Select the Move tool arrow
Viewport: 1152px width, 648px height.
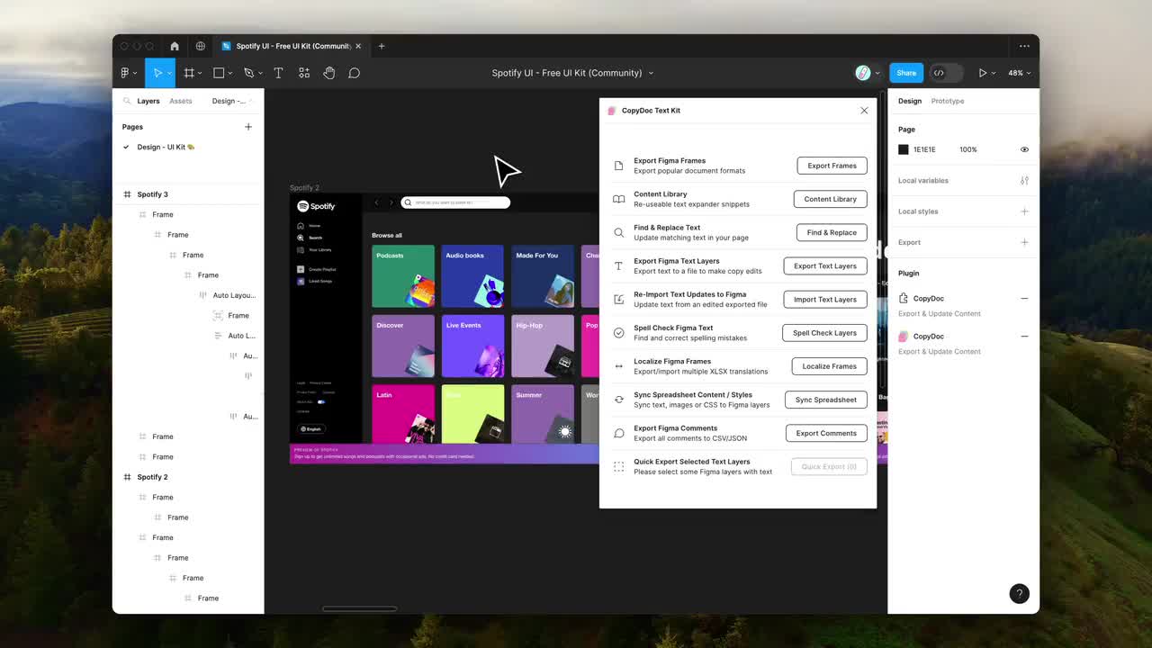pyautogui.click(x=157, y=73)
